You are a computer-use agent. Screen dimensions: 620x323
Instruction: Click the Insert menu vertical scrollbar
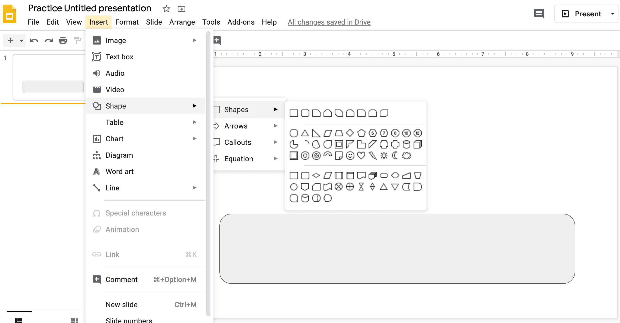[x=208, y=174]
